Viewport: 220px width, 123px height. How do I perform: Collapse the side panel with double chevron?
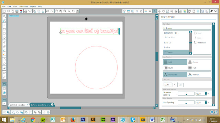point(157,16)
